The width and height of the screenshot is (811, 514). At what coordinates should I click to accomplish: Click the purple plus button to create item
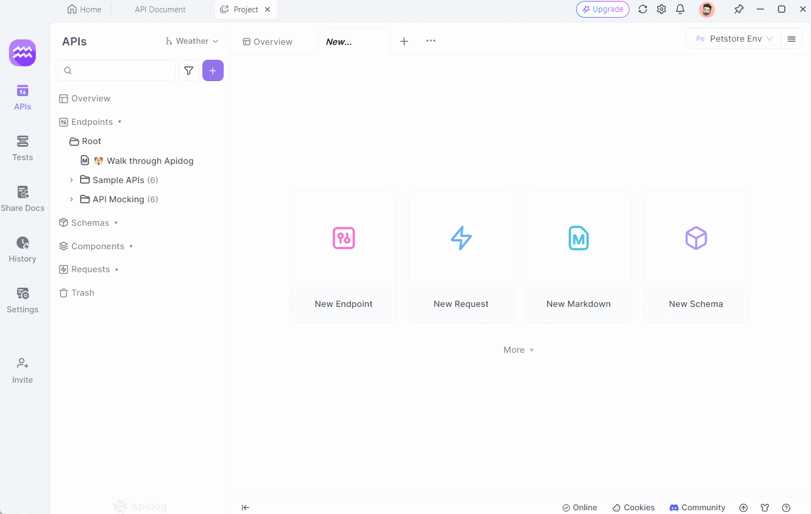(x=213, y=70)
